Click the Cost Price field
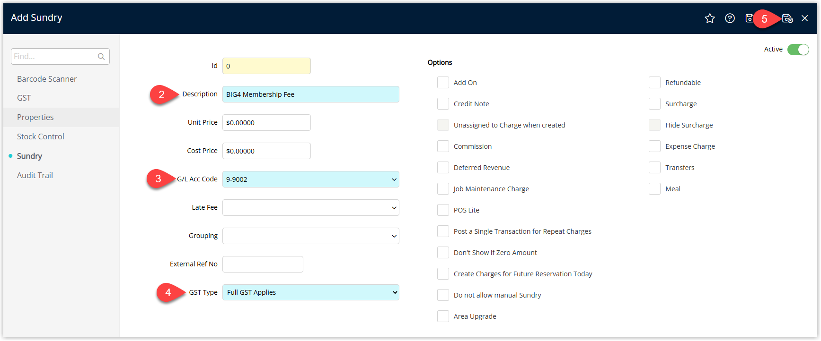The height and width of the screenshot is (341, 821). [x=266, y=151]
